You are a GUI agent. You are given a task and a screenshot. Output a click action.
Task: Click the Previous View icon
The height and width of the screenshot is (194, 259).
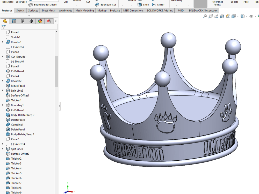pos(216,16)
